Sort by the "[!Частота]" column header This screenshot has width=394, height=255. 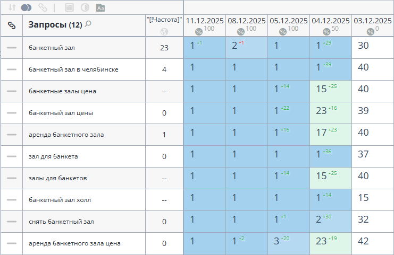(164, 20)
